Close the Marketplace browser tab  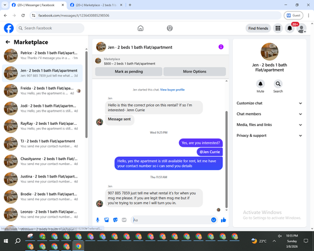[121, 5]
